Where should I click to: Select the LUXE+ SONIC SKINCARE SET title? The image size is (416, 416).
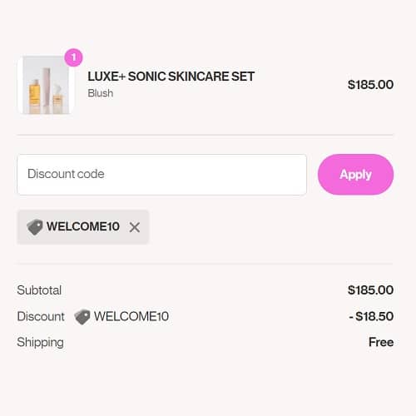coord(171,77)
